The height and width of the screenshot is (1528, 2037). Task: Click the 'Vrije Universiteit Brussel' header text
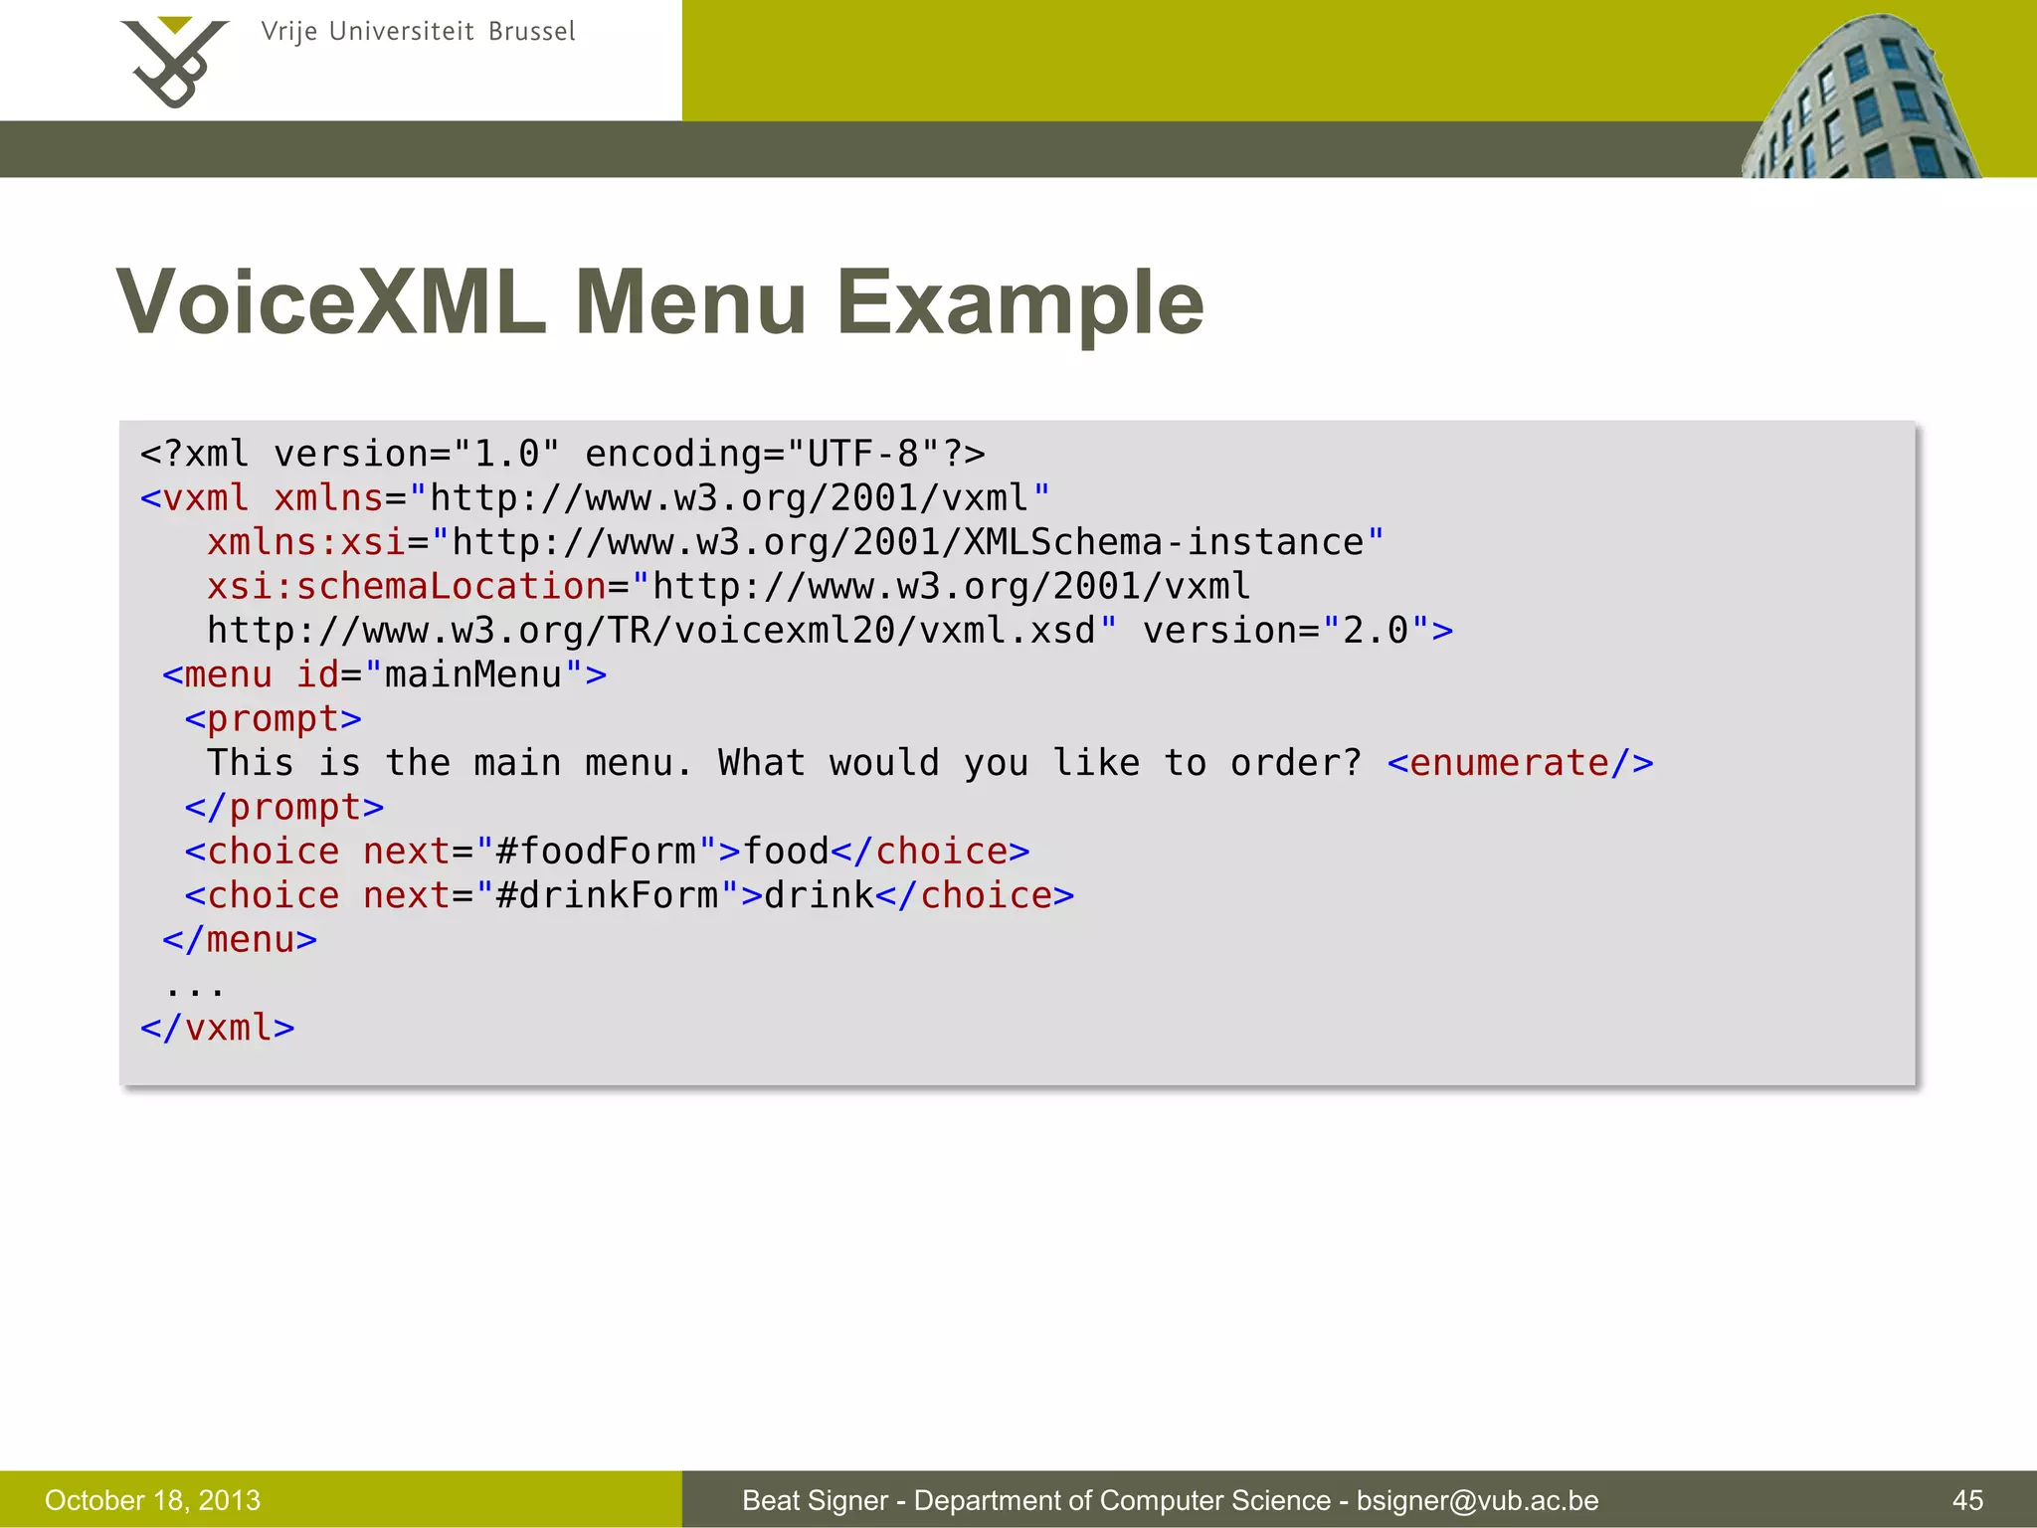pos(419,32)
